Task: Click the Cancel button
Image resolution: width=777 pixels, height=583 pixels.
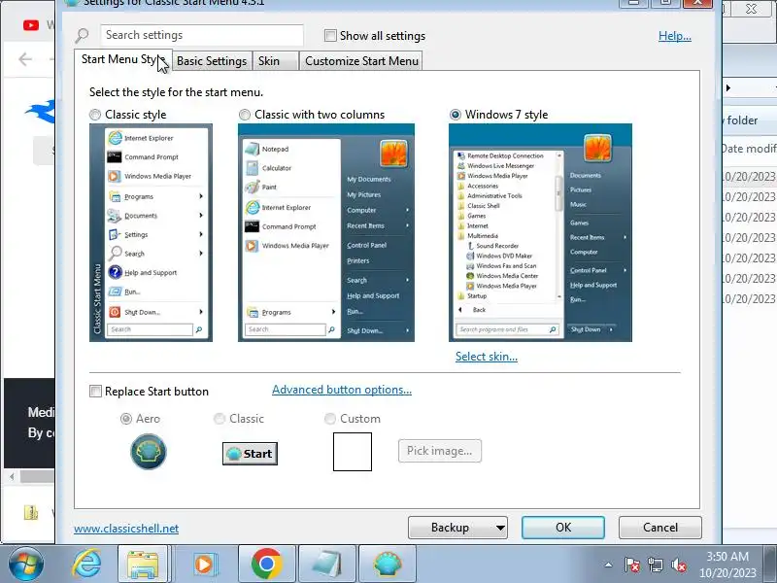Action: tap(660, 528)
